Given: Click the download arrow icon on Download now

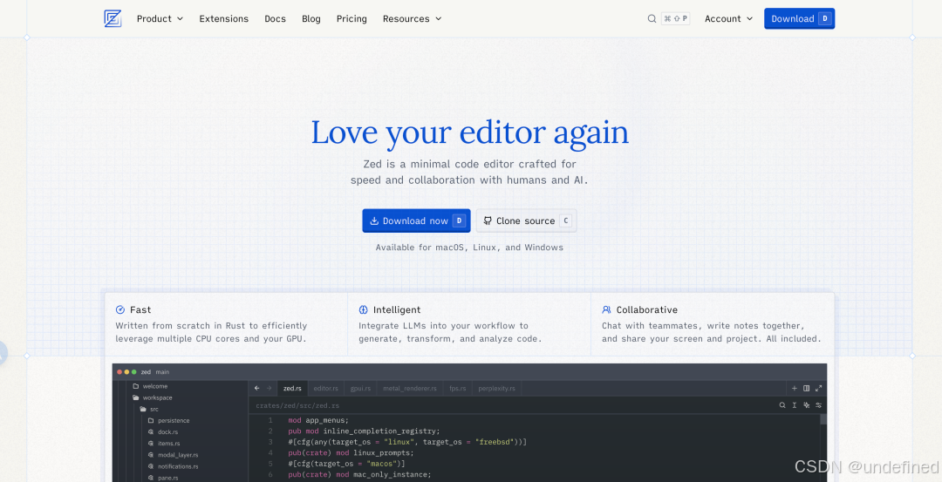Looking at the screenshot, I should (373, 221).
